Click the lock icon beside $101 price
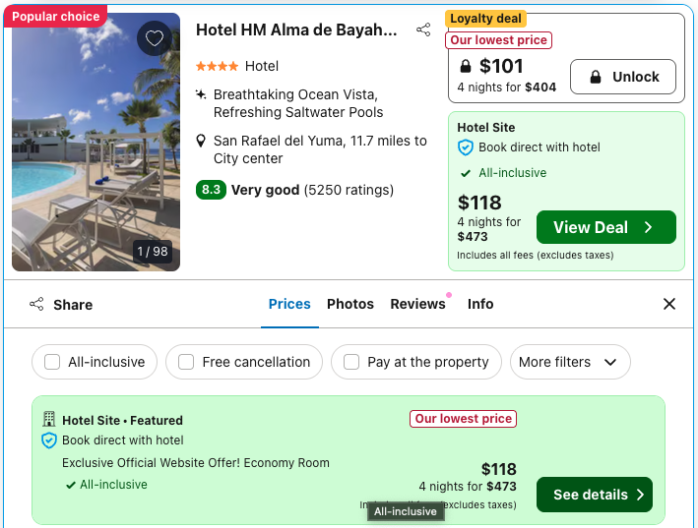 click(x=467, y=67)
